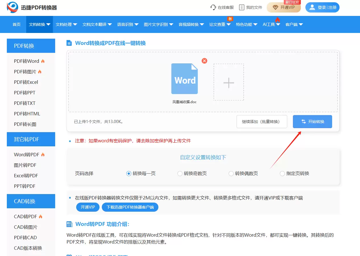Click the 开始转换 button

(312, 121)
